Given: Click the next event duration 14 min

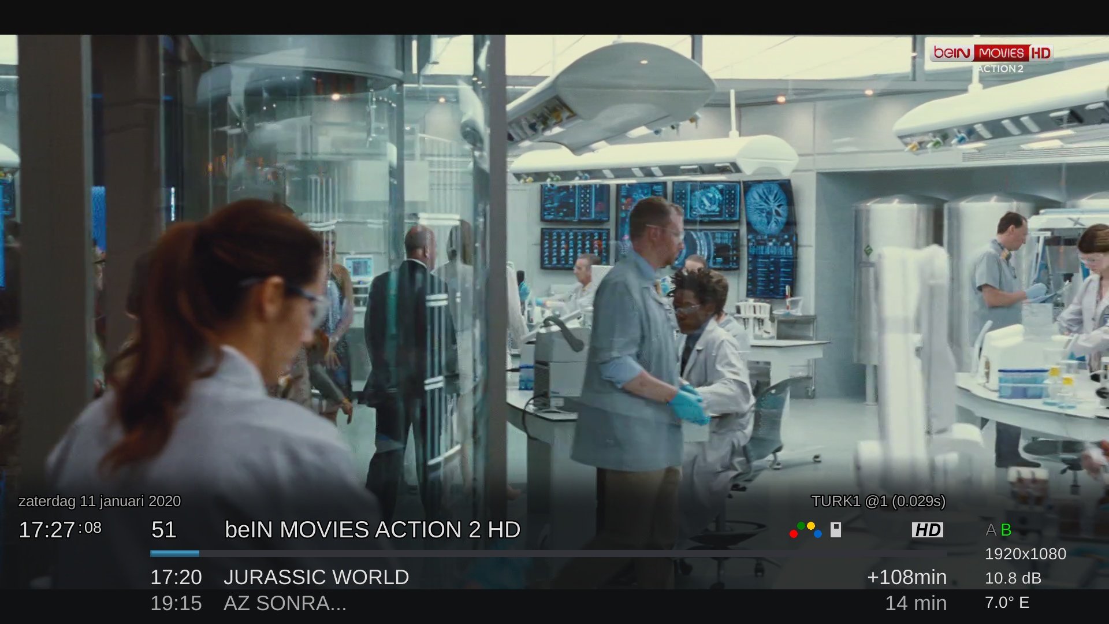Looking at the screenshot, I should pos(916,603).
